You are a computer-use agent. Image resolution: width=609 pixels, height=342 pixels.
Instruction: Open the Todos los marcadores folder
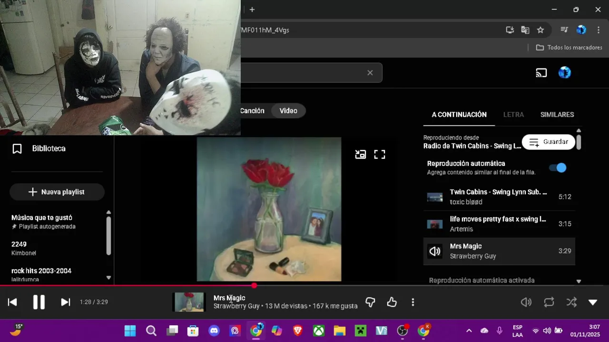coord(569,47)
